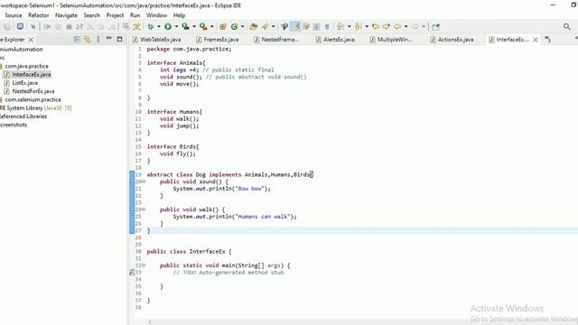The width and height of the screenshot is (578, 325).
Task: Click the New Java Package icon
Action: [223, 26]
